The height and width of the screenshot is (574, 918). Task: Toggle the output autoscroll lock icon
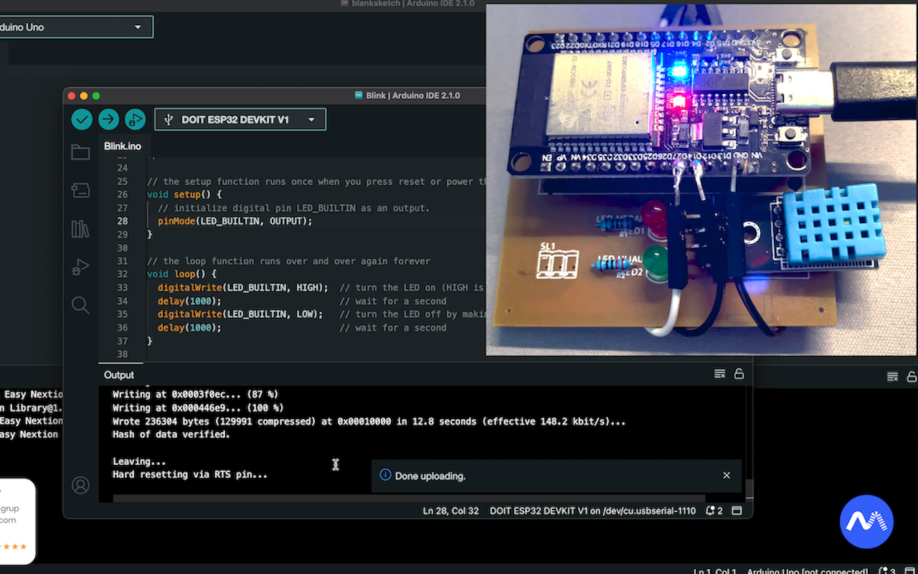(x=739, y=374)
